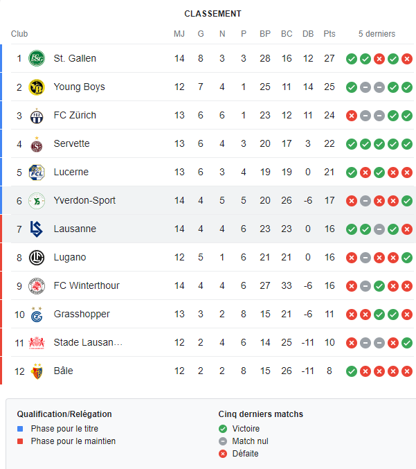Click the Grasshopper club crest

pyautogui.click(x=36, y=314)
